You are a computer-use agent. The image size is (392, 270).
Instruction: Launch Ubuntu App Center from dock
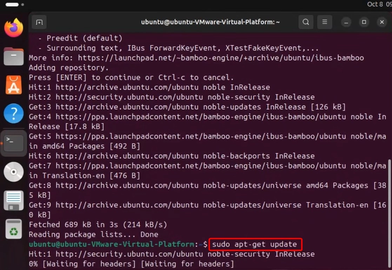click(14, 85)
